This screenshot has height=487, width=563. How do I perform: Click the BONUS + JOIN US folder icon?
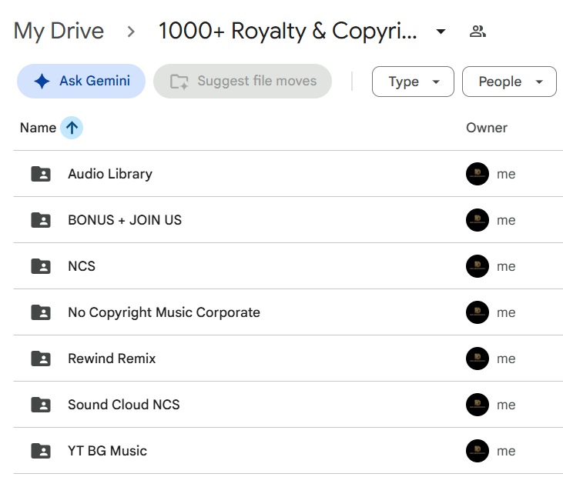pos(41,220)
